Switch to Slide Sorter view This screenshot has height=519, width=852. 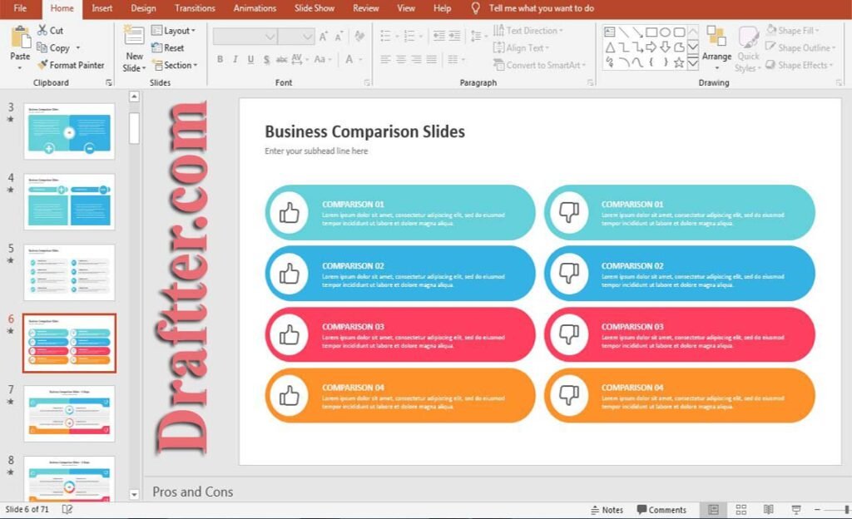point(741,509)
